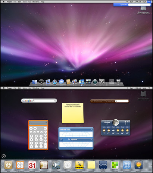Launch iTunes from the Dock
The width and height of the screenshot is (153, 173).
[x=82, y=82]
